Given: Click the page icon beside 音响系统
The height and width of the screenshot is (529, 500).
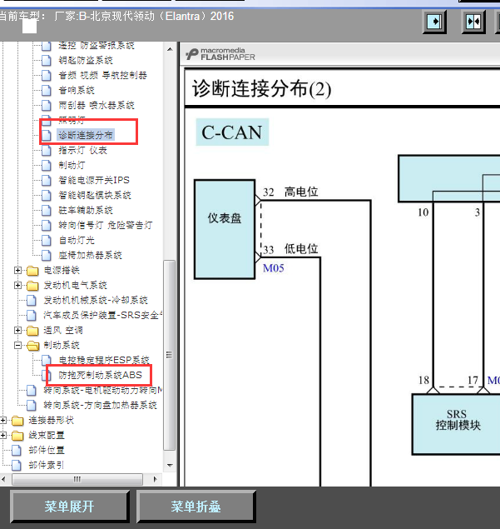Looking at the screenshot, I should click(46, 91).
